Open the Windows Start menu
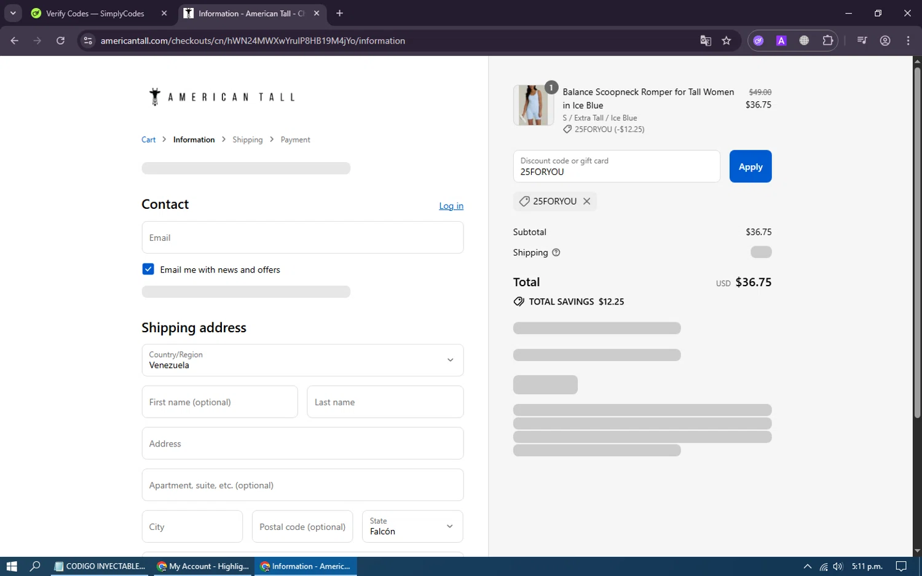The width and height of the screenshot is (922, 576). click(x=11, y=566)
